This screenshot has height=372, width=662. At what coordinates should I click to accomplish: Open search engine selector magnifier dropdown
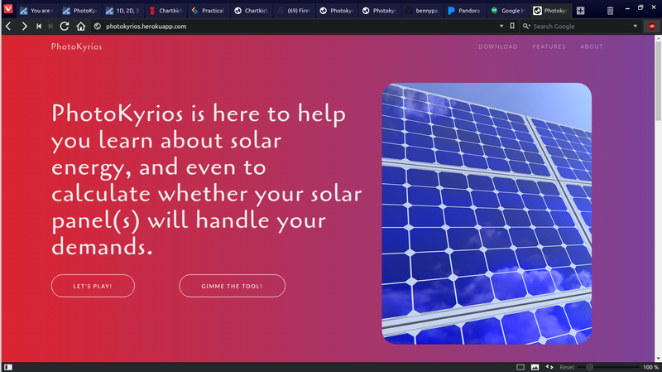click(x=525, y=27)
